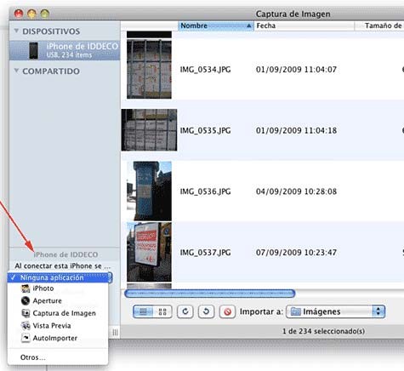Click the iPhoto app icon
Screen dimensions: 404x371
26,288
